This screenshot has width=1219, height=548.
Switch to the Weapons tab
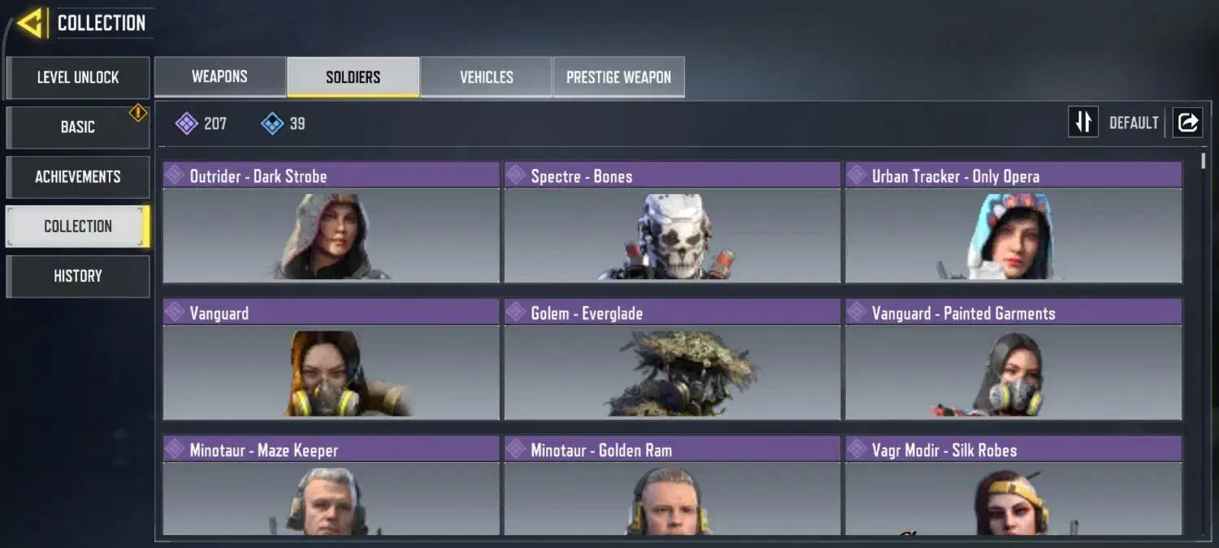[x=219, y=77]
